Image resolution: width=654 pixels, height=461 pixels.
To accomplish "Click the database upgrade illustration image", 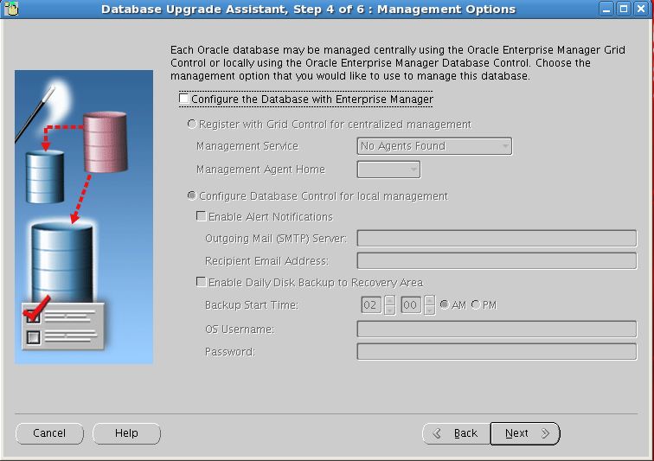I will click(84, 217).
